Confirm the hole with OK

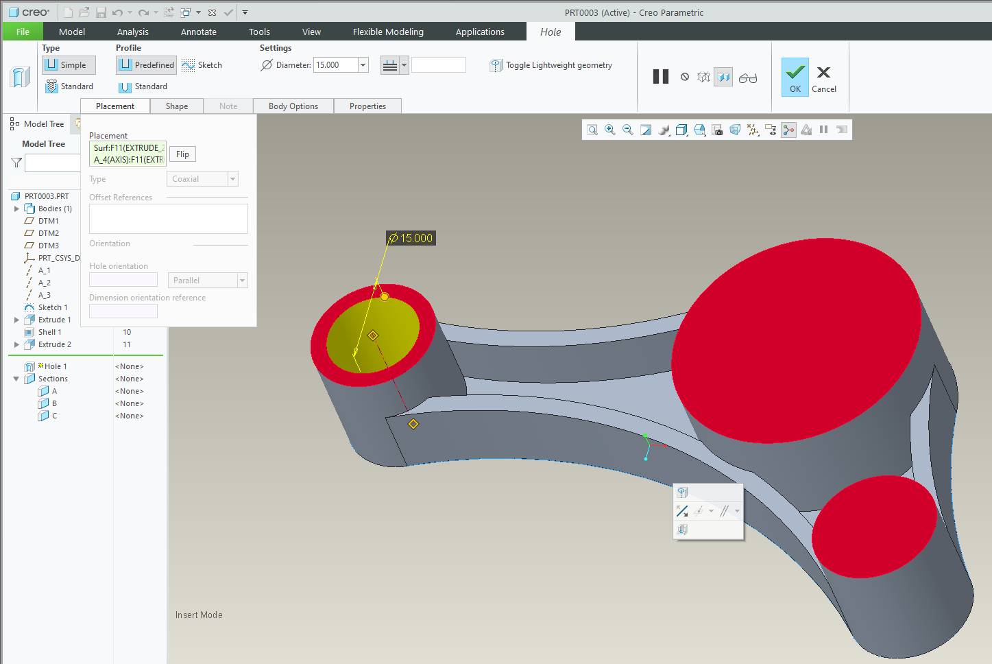click(795, 76)
